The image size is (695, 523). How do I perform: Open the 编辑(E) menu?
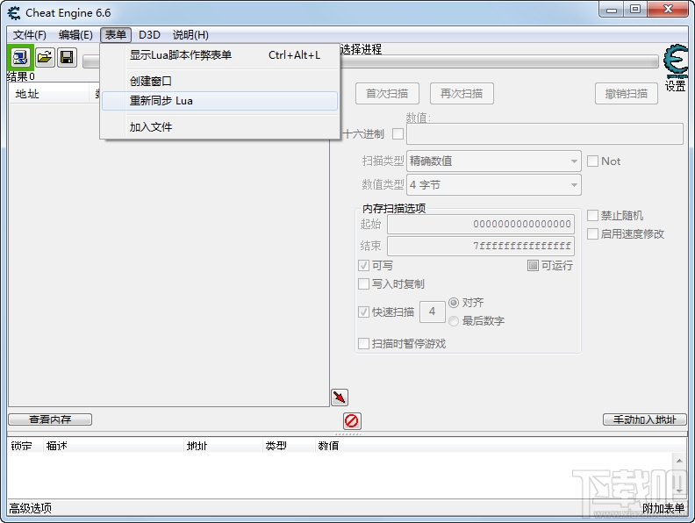75,34
